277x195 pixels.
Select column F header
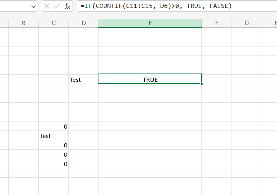click(216, 23)
